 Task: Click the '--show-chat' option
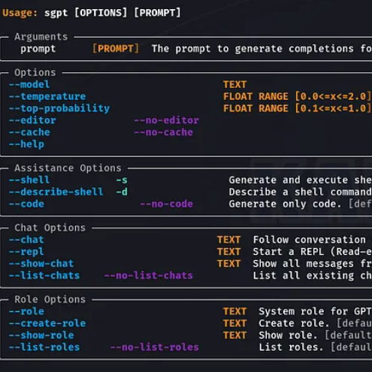tap(41, 264)
